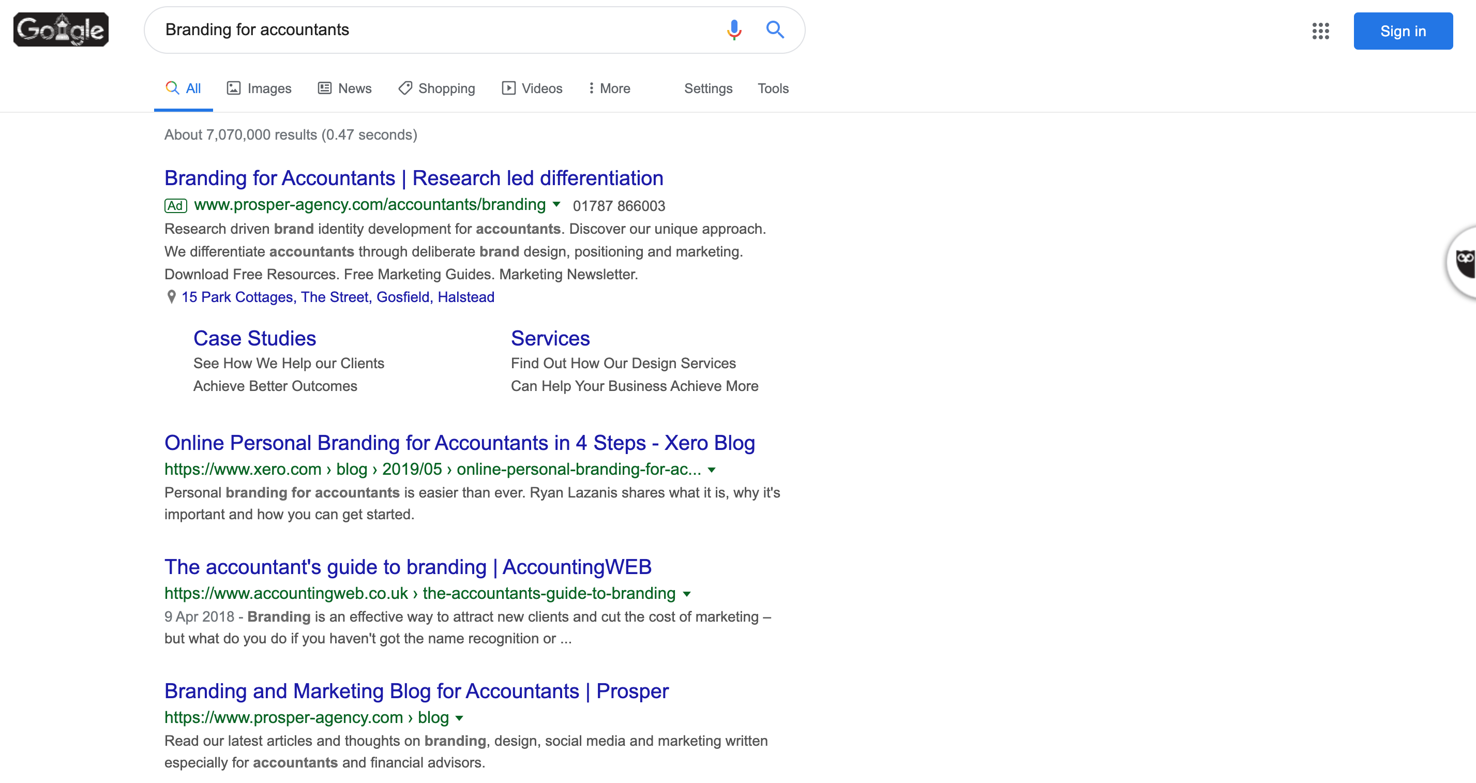
Task: Open the Google apps grid
Action: point(1320,31)
